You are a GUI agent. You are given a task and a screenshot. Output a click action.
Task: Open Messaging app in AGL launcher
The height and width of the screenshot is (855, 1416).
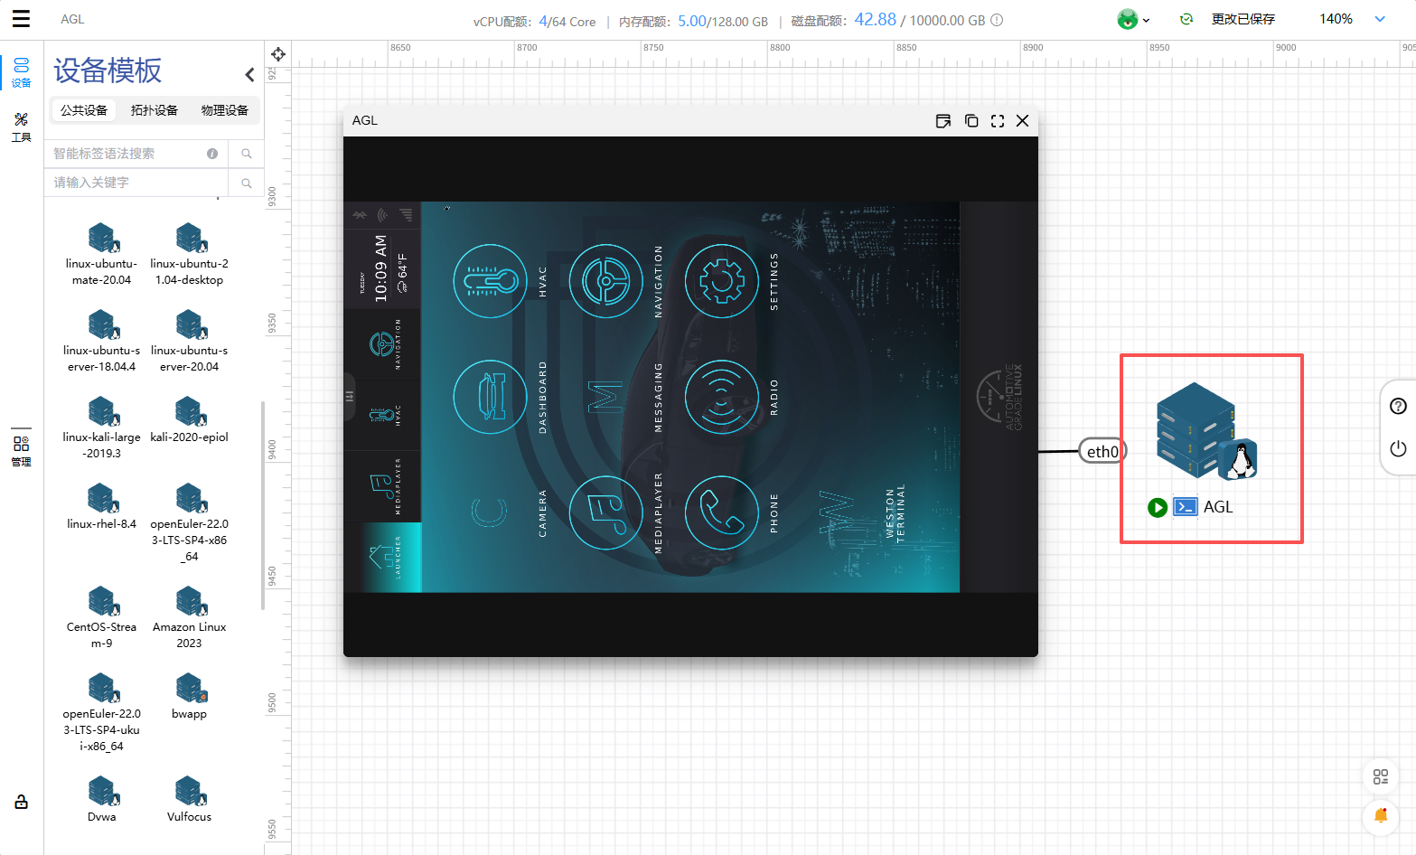click(x=605, y=397)
